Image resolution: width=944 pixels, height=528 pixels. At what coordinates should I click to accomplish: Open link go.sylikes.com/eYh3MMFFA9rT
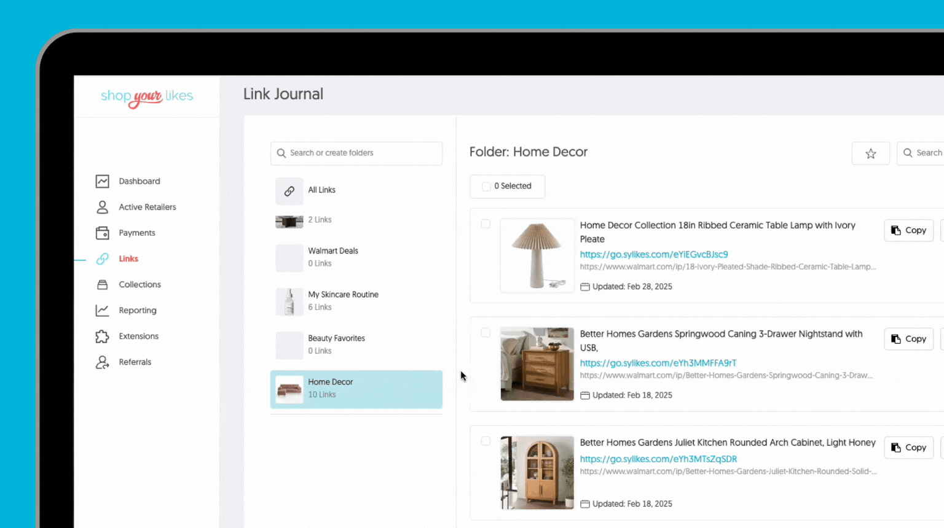(658, 363)
